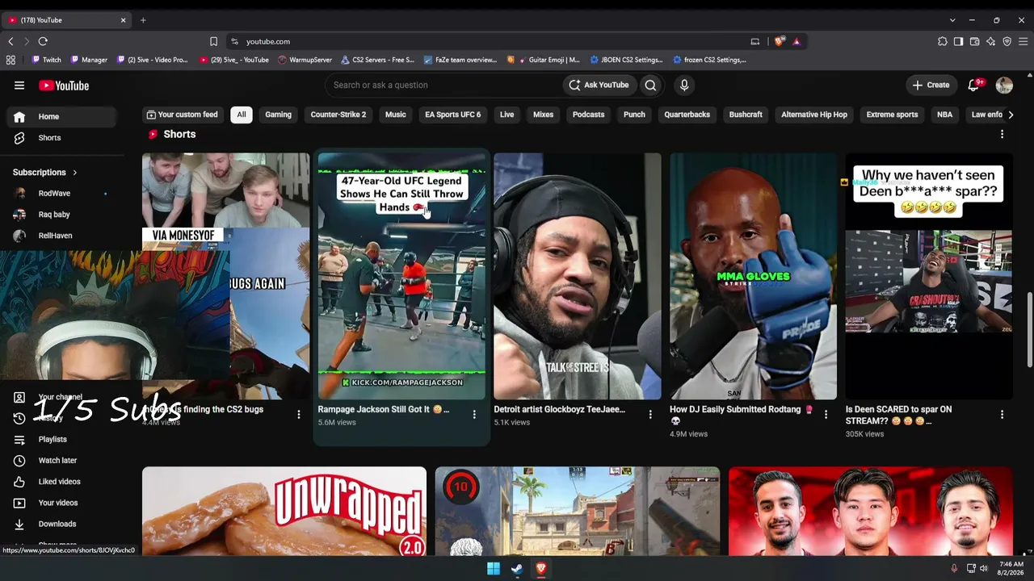
Task: Open the taskbar clock showing 7:46 AM
Action: pyautogui.click(x=1011, y=569)
